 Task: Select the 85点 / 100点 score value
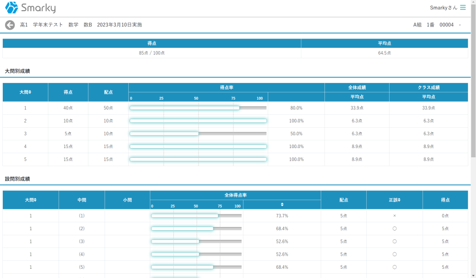click(x=152, y=53)
